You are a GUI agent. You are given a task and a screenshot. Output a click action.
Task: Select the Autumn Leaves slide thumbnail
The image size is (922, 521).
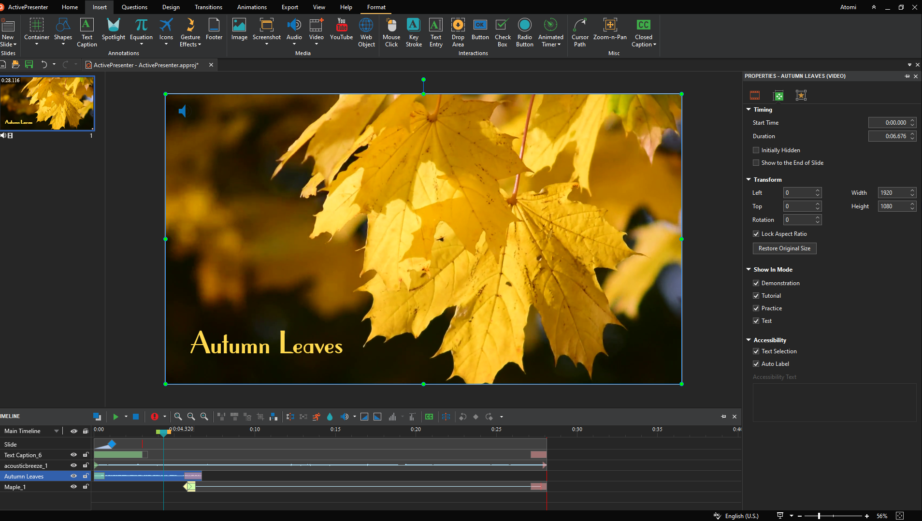47,103
